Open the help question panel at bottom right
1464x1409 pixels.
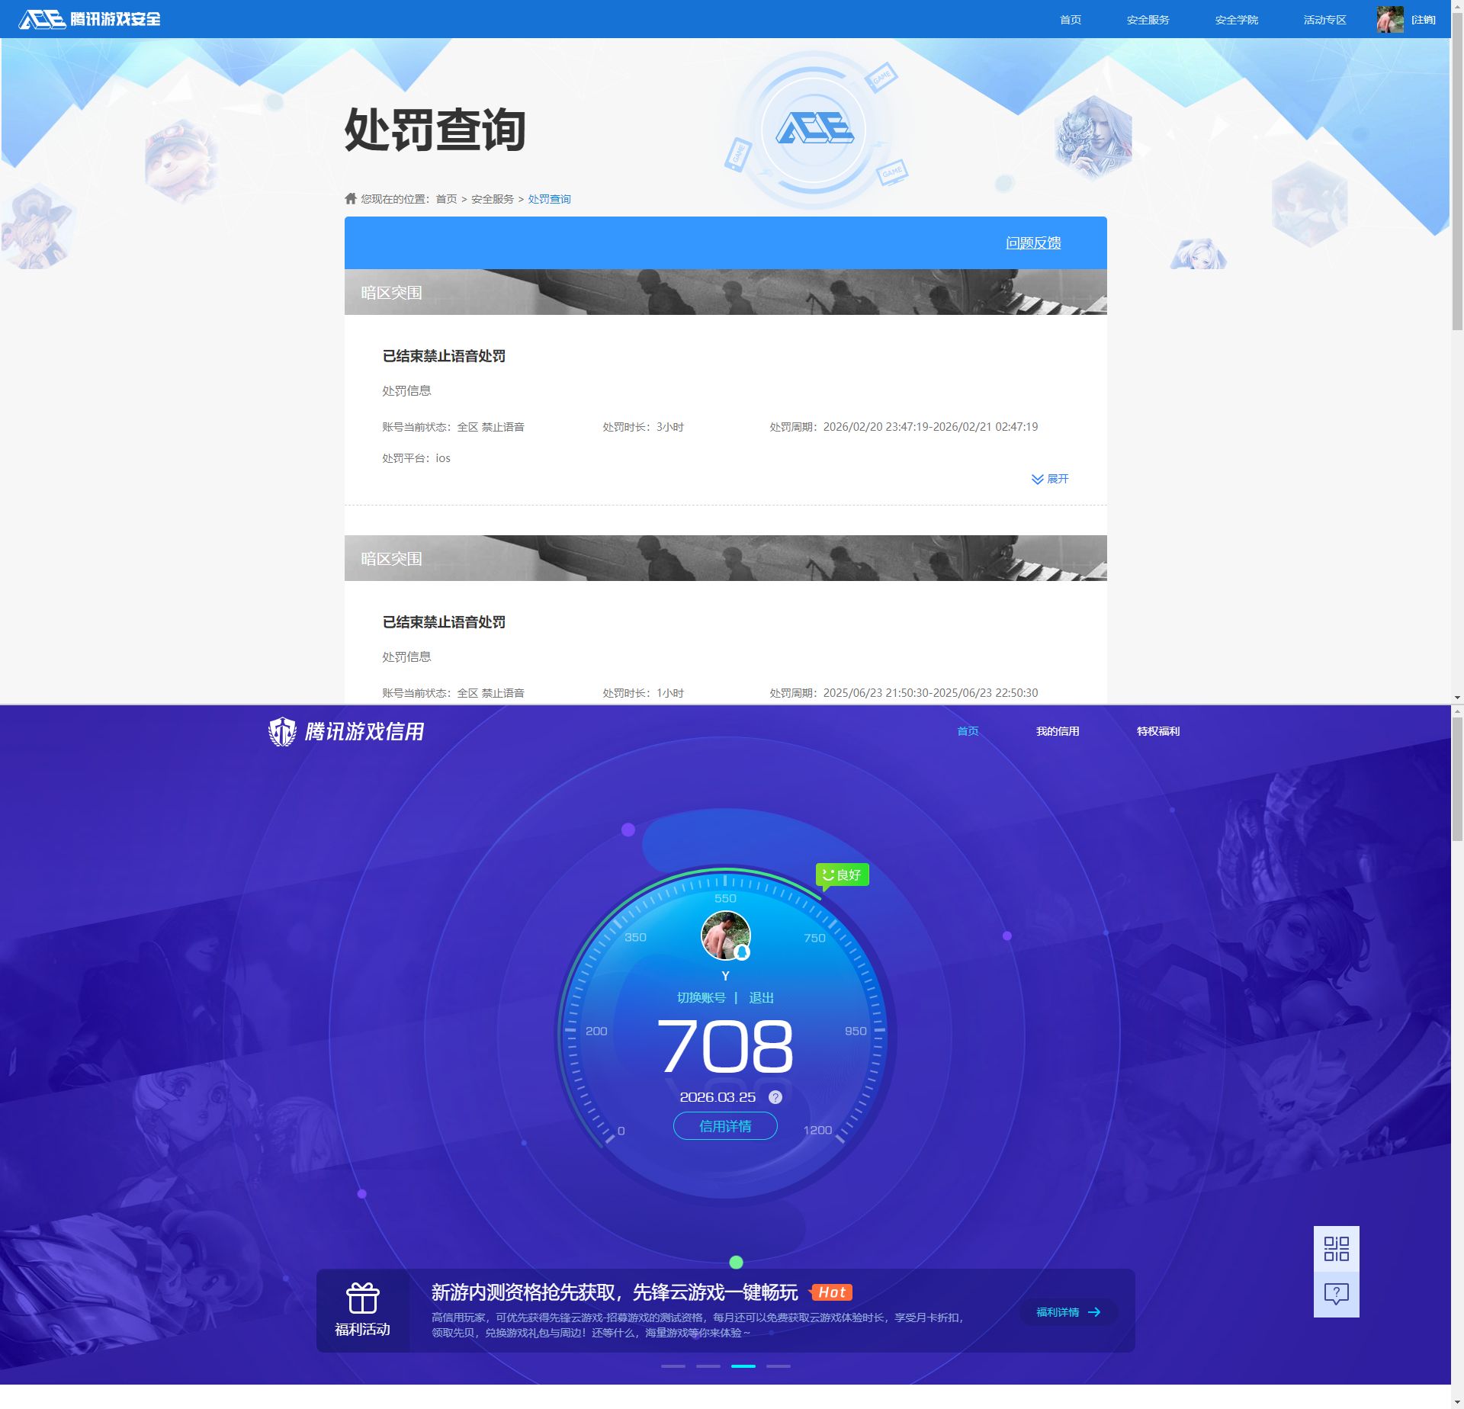tap(1336, 1294)
